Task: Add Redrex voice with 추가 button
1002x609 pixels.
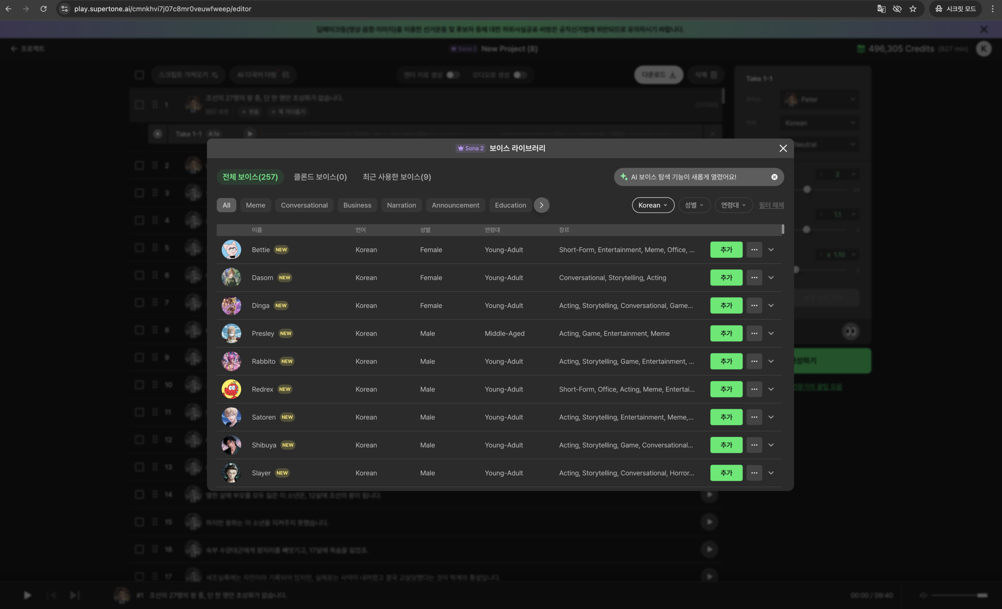Action: [x=726, y=389]
